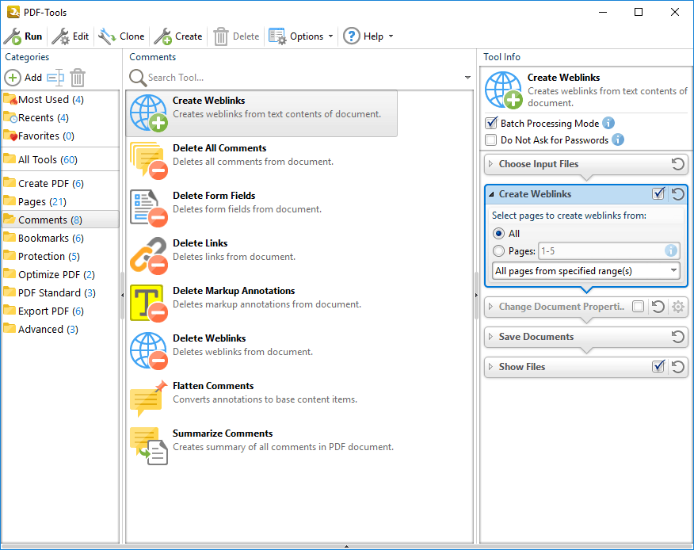Viewport: 694px width, 550px height.
Task: Click the Clone tool button
Action: click(x=121, y=36)
